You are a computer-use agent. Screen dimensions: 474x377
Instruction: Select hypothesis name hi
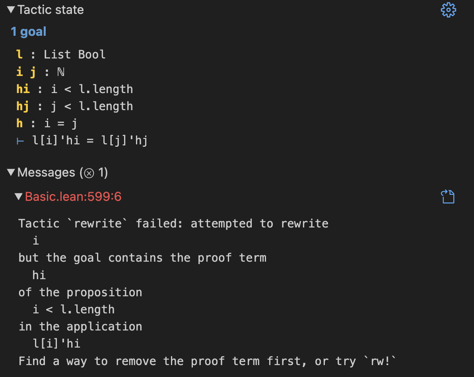pos(23,89)
